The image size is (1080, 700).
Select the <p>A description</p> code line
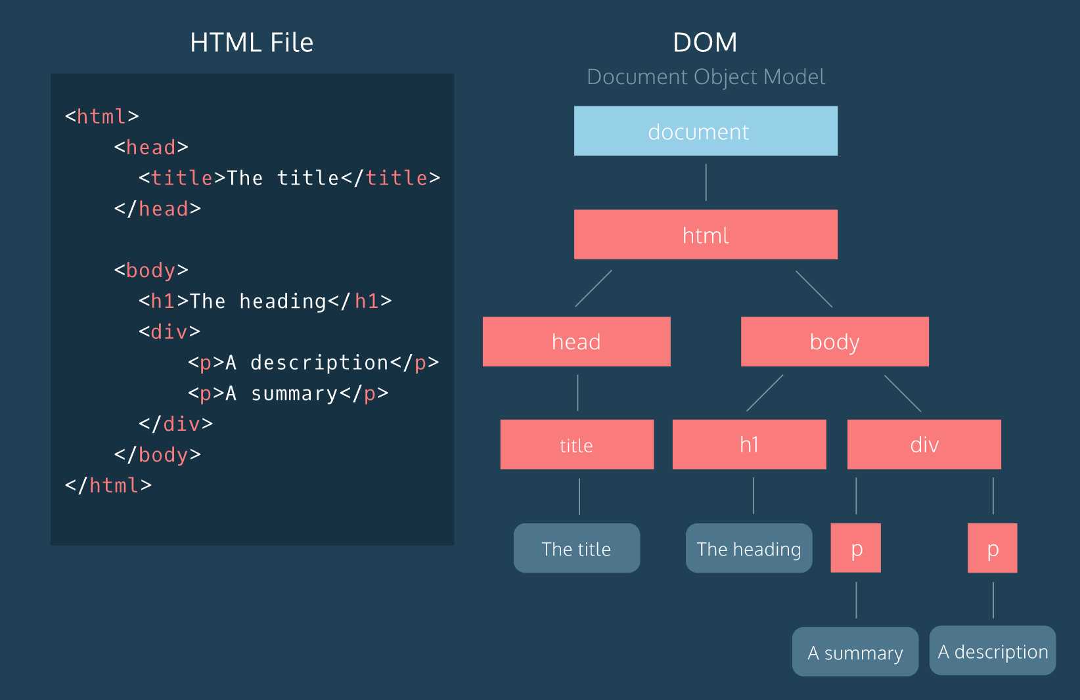coord(313,362)
